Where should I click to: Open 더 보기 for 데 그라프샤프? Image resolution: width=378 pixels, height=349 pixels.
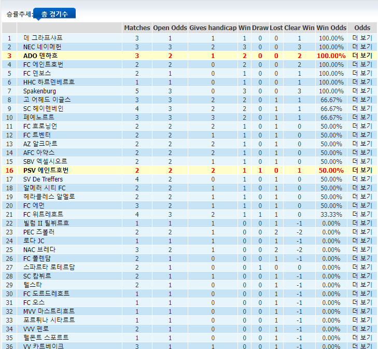click(x=362, y=38)
